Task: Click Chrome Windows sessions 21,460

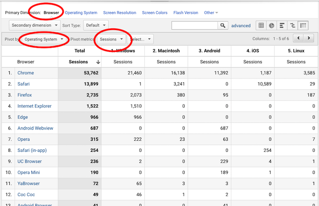Action: tap(135, 73)
